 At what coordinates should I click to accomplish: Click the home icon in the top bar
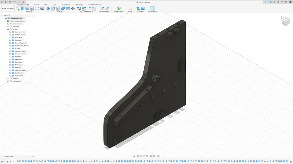click(23, 2)
